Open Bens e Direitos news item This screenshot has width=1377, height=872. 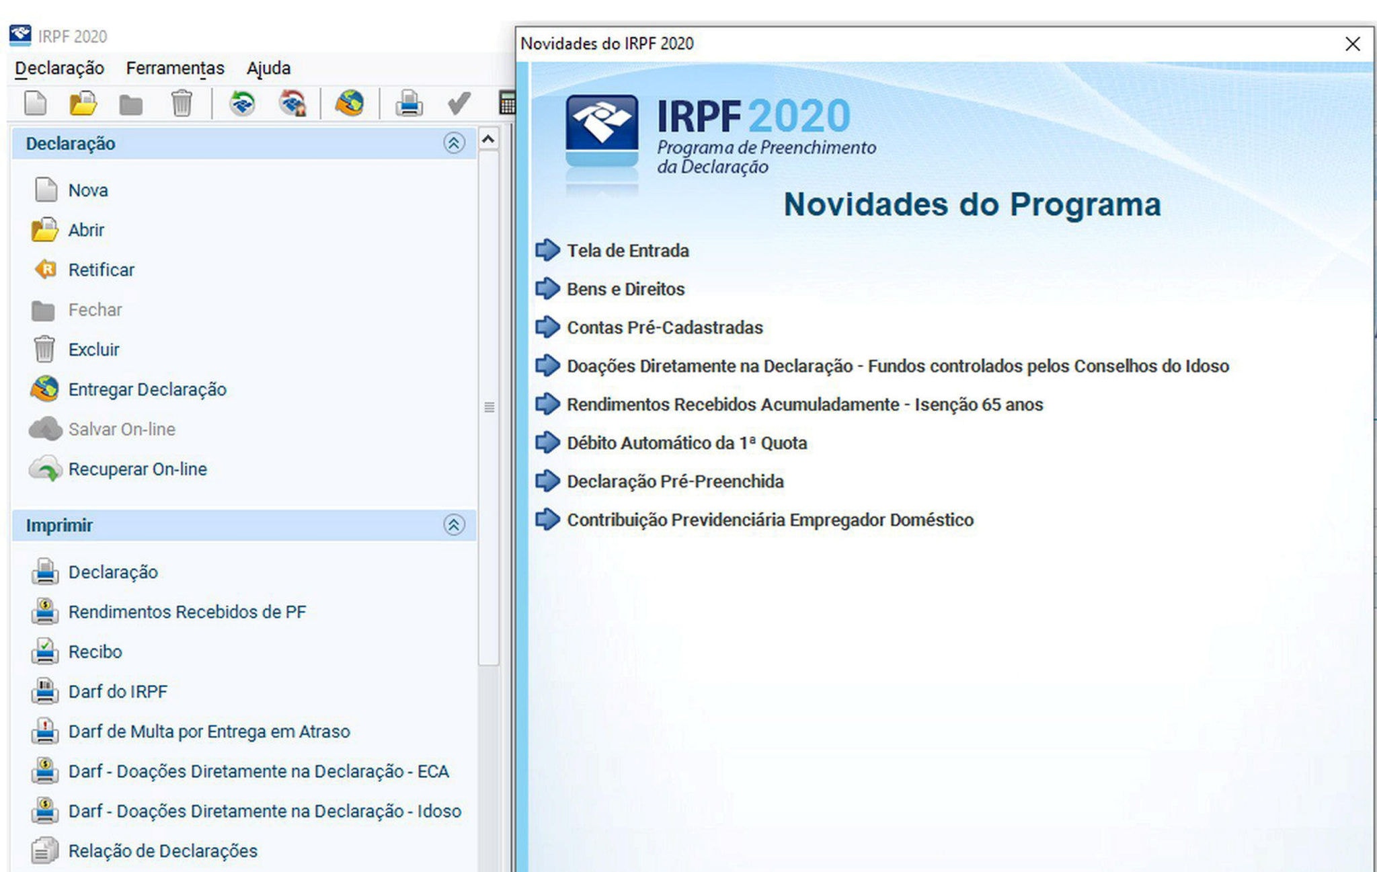click(x=625, y=289)
